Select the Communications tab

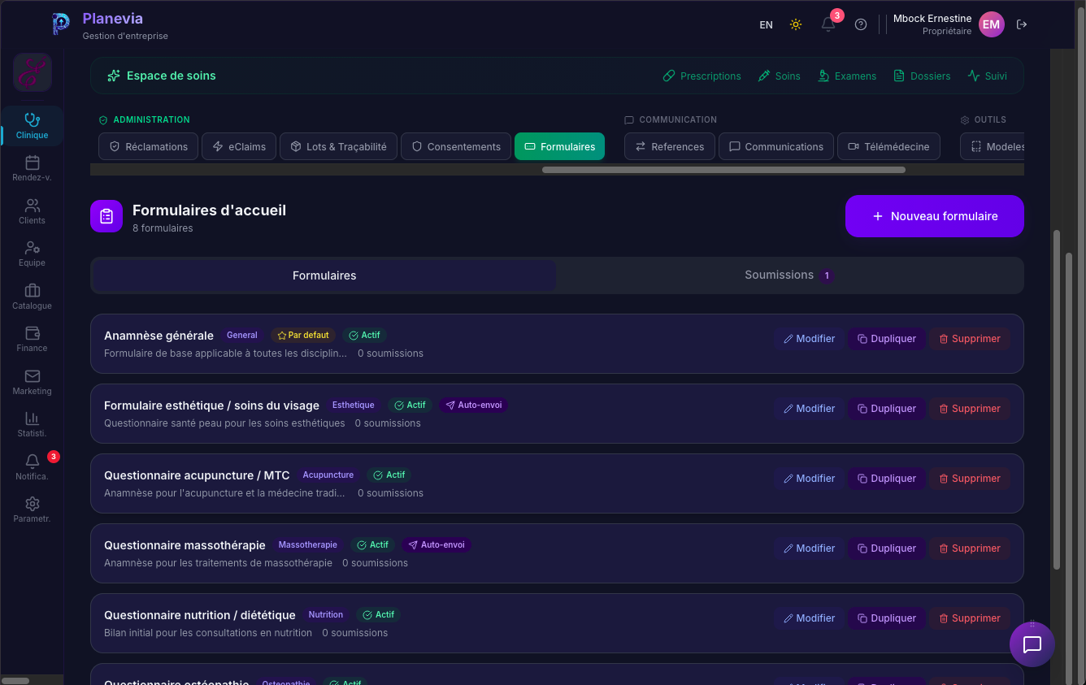point(776,146)
